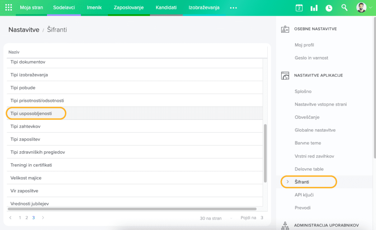The width and height of the screenshot is (376, 230).
Task: Click the magnifier search icon
Action: point(344,7)
